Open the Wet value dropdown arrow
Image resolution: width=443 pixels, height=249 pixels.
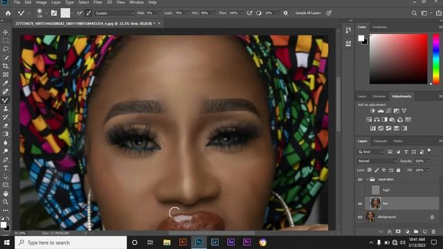160,13
